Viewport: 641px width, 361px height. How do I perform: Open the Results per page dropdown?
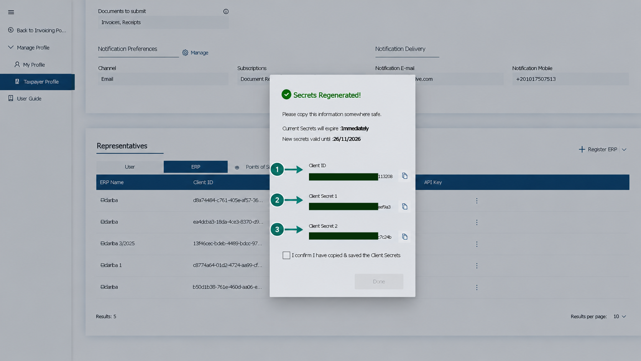click(620, 316)
